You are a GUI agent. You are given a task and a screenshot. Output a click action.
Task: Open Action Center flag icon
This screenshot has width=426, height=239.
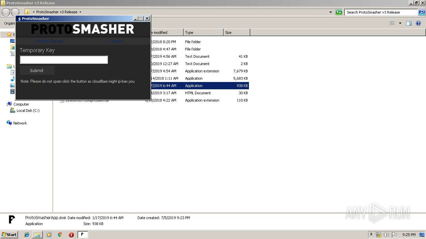coord(394,235)
